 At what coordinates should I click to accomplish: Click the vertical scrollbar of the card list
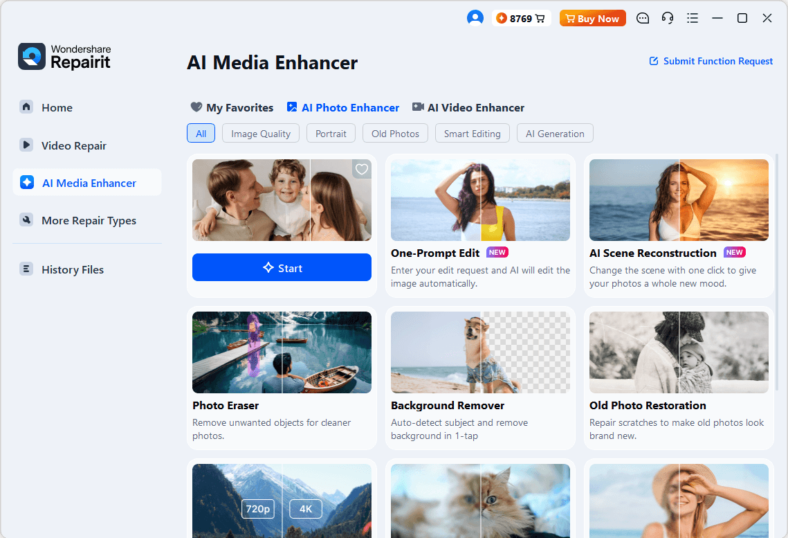(x=777, y=272)
